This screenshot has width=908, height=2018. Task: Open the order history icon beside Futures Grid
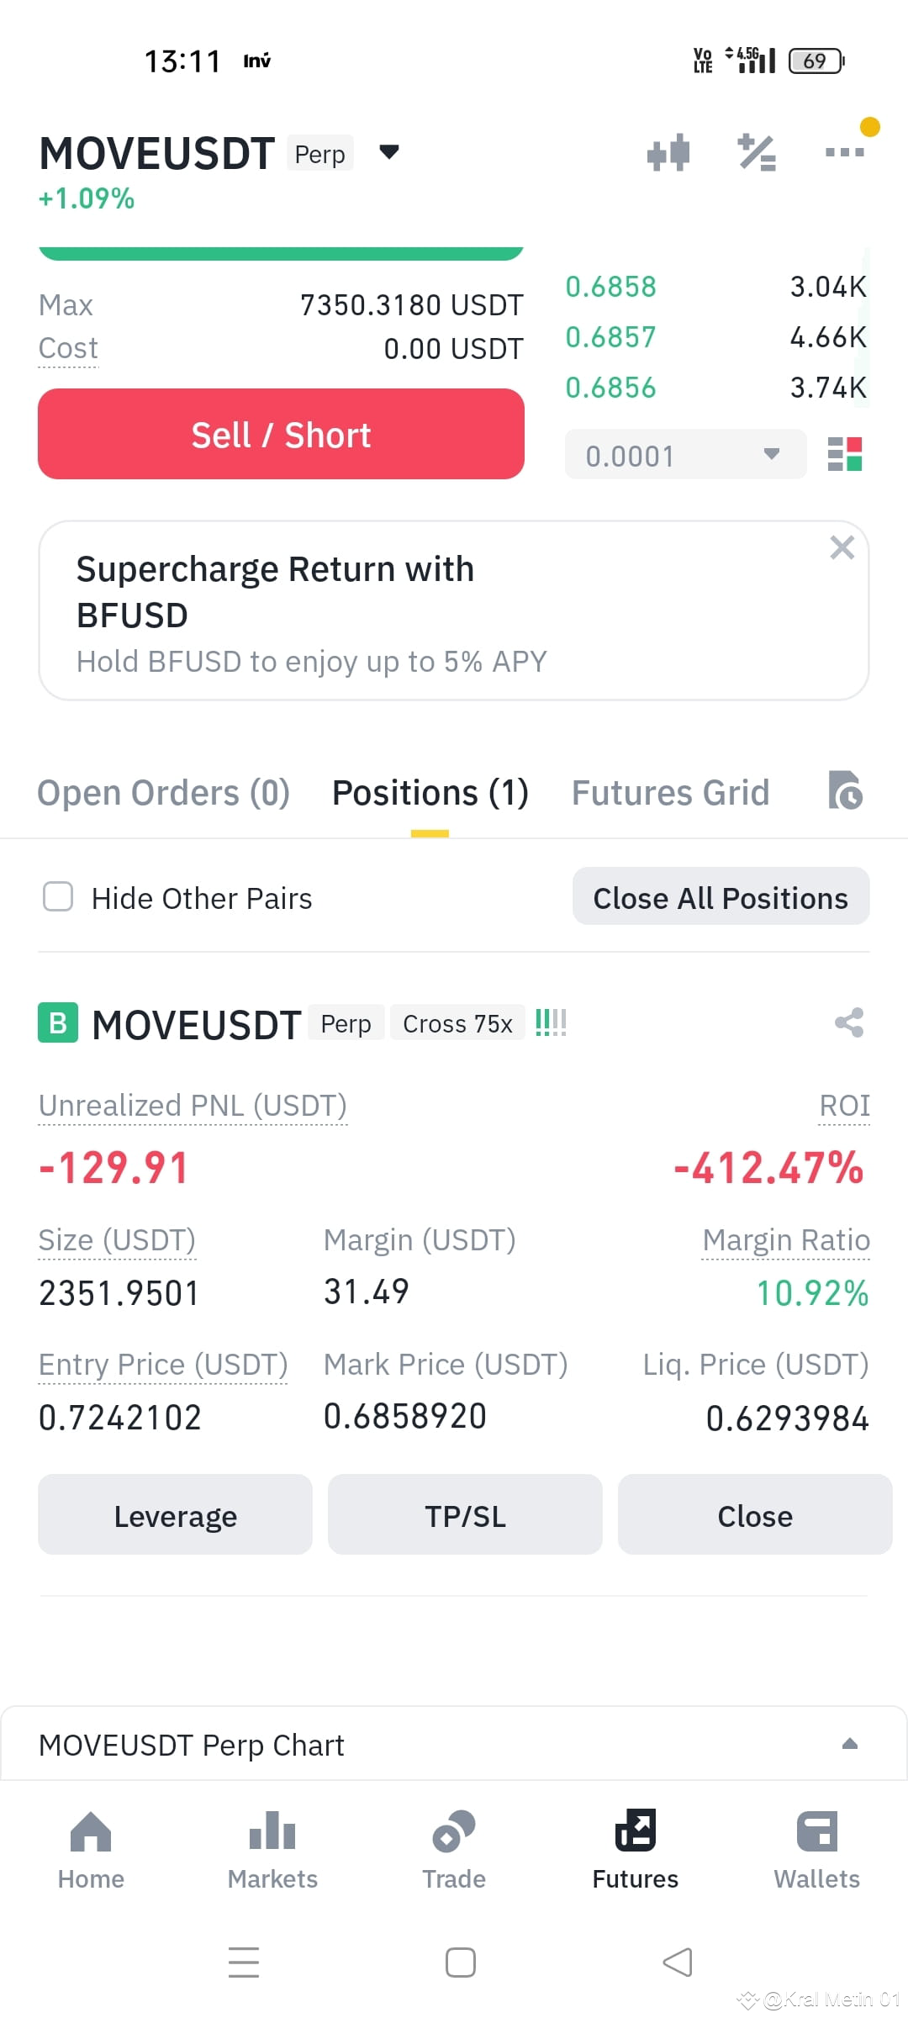tap(845, 790)
